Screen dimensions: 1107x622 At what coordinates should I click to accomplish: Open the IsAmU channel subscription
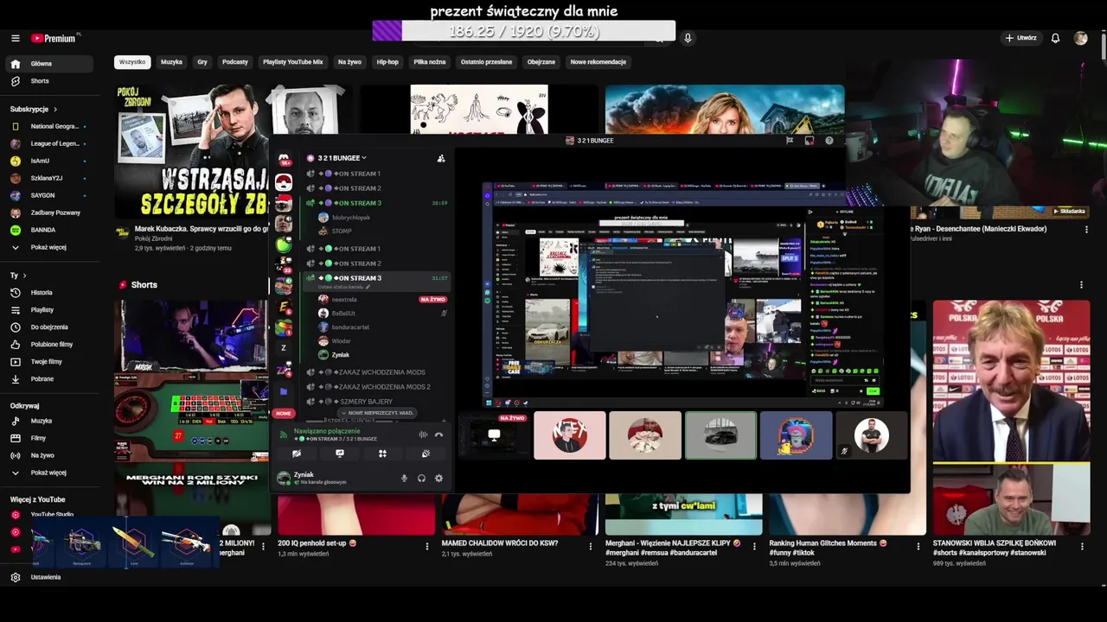point(51,161)
